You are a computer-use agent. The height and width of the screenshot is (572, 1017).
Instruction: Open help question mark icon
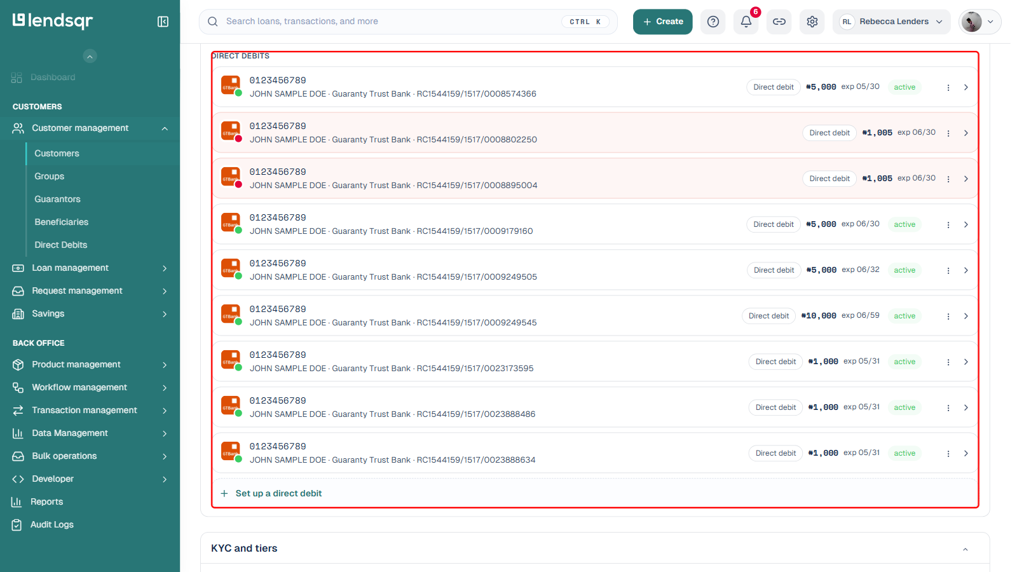(713, 22)
